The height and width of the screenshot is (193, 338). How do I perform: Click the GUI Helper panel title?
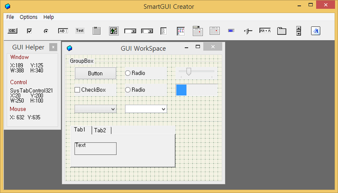click(28, 47)
